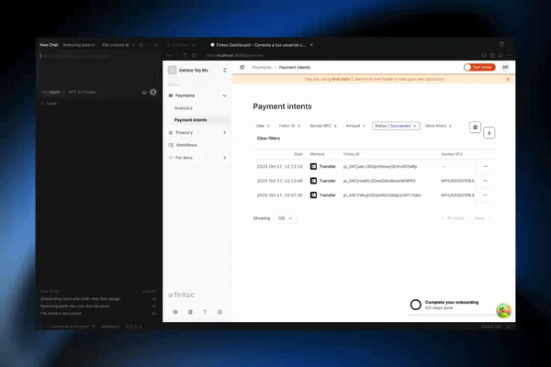Click the columns settings icon button
Screen dimensions: 551x367
click(x=475, y=128)
